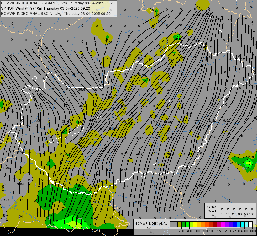
Task: Click the 20 m/s wind arrow in legend
Action: pyautogui.click(x=234, y=207)
